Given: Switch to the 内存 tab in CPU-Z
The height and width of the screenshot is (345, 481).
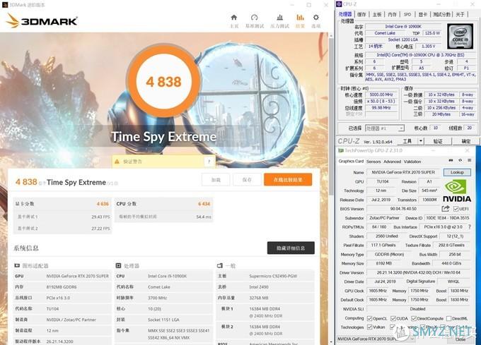Looking at the screenshot, I should point(392,14).
